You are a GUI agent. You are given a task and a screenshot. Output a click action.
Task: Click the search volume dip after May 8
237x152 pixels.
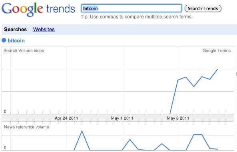194,86
